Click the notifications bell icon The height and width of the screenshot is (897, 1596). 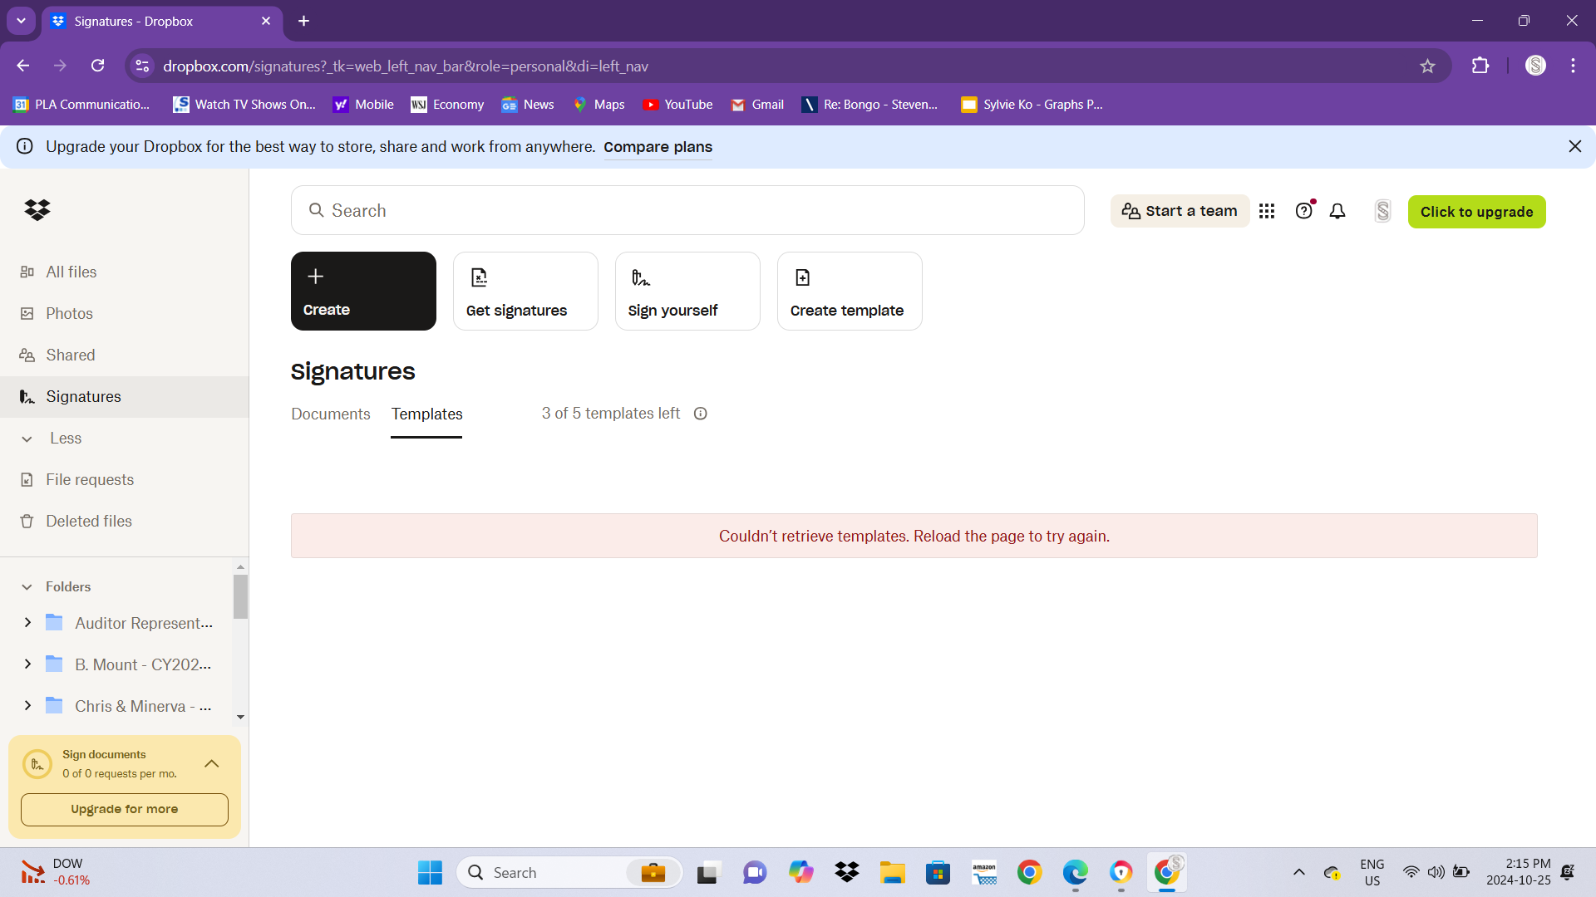[1337, 210]
